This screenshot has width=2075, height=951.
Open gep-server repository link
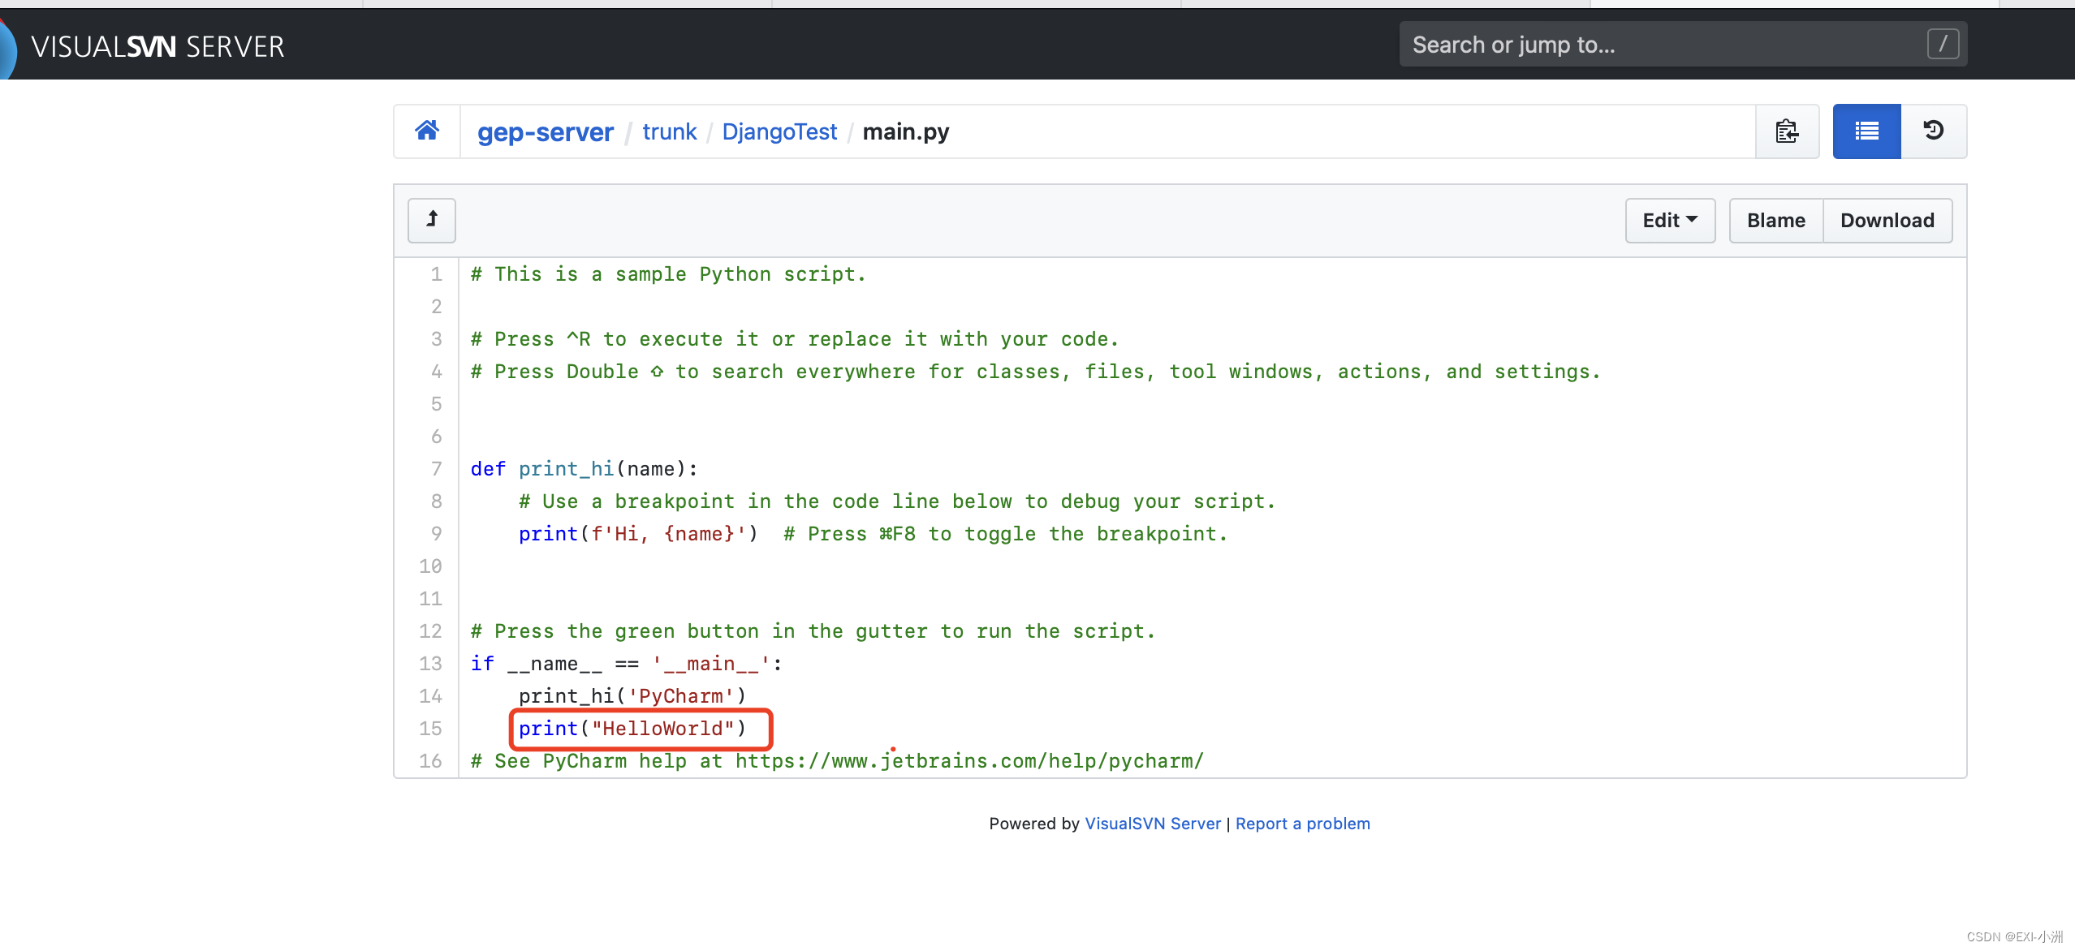pyautogui.click(x=545, y=131)
